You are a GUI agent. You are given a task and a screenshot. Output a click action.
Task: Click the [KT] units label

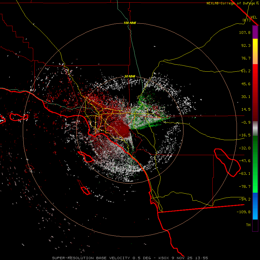click(x=247, y=20)
